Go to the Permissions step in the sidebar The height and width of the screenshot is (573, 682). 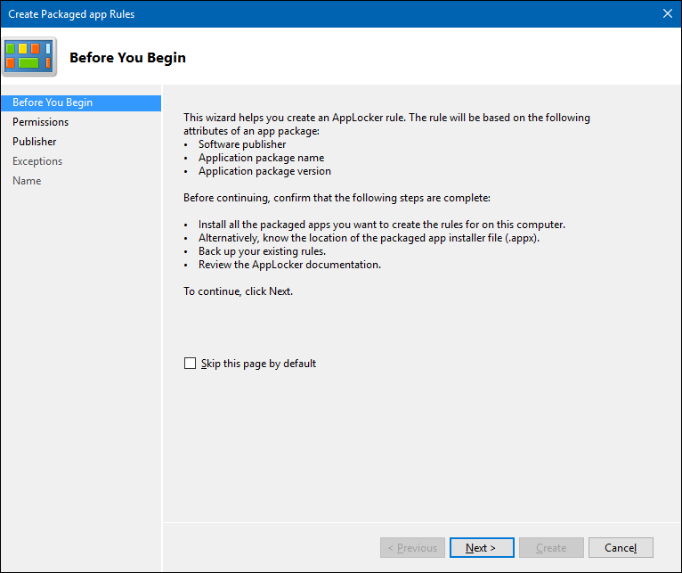point(40,122)
